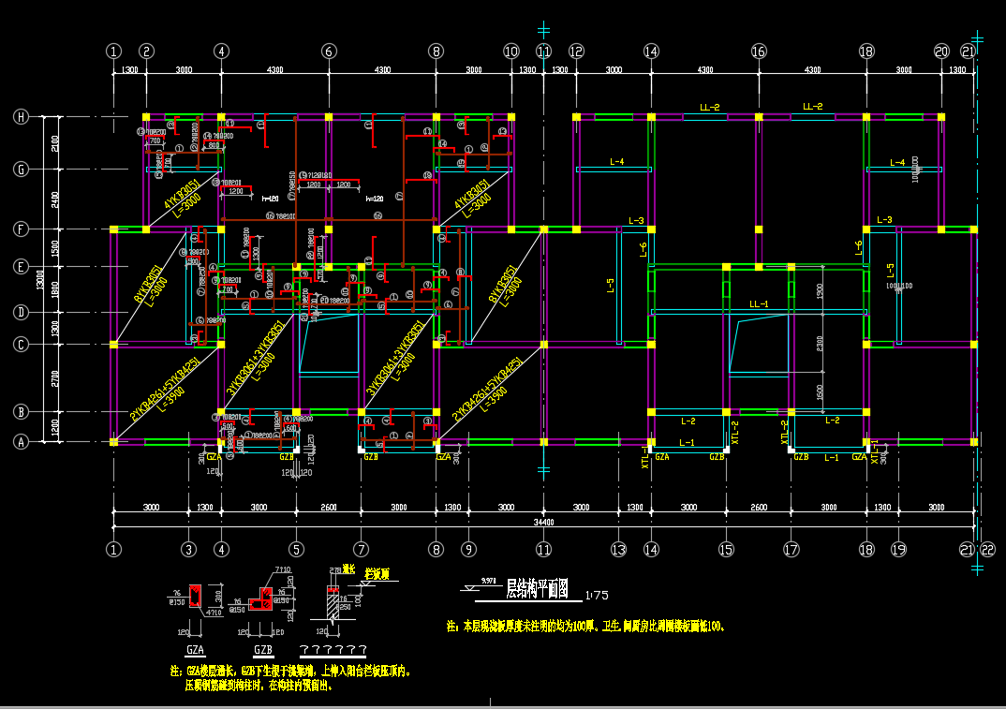Click the ?????? detail title

point(333,650)
